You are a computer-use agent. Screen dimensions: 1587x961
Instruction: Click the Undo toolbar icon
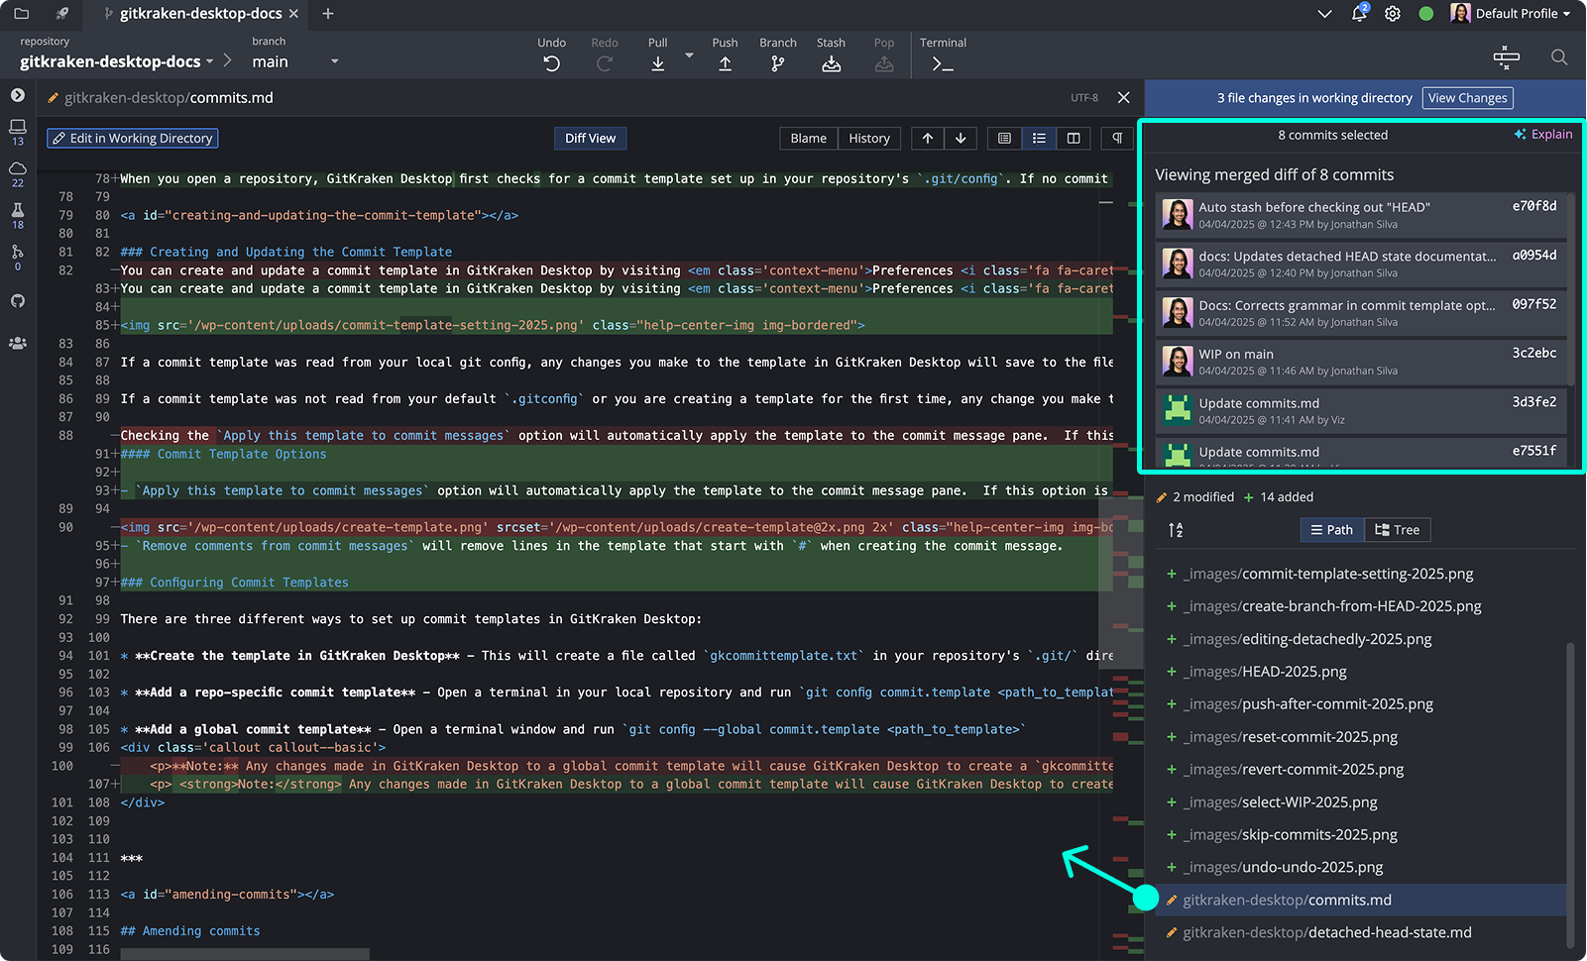[x=551, y=63]
